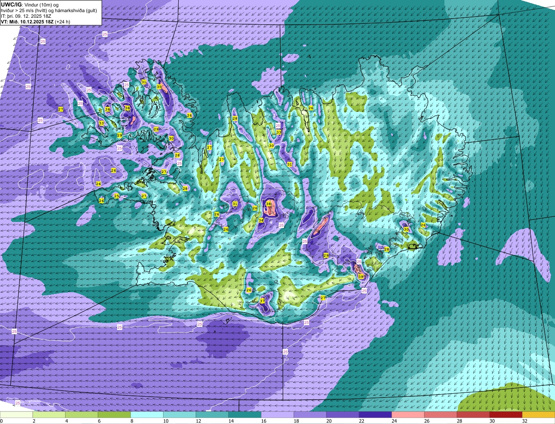The width and height of the screenshot is (555, 424).
Task: Click the yellow gust label 37 on map
Action: point(262,301)
